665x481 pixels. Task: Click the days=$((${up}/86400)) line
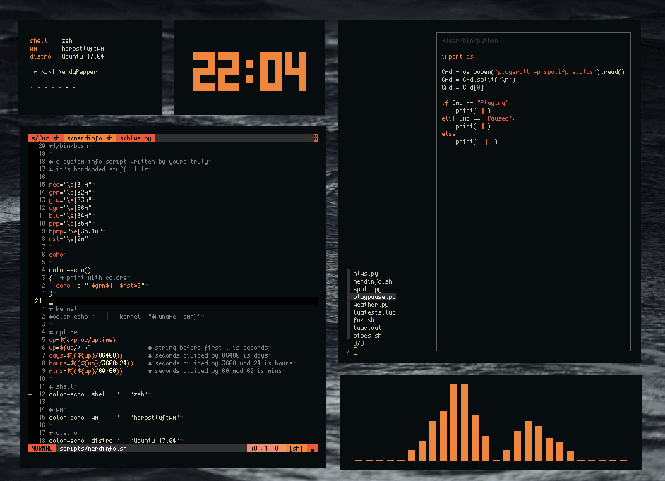pos(86,355)
